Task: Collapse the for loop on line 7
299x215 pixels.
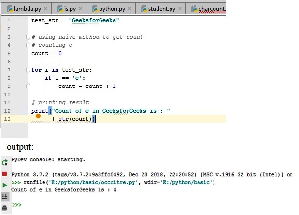Action: coord(28,70)
